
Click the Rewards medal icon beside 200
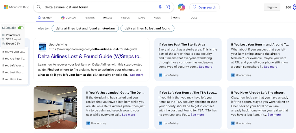(x=294, y=7)
